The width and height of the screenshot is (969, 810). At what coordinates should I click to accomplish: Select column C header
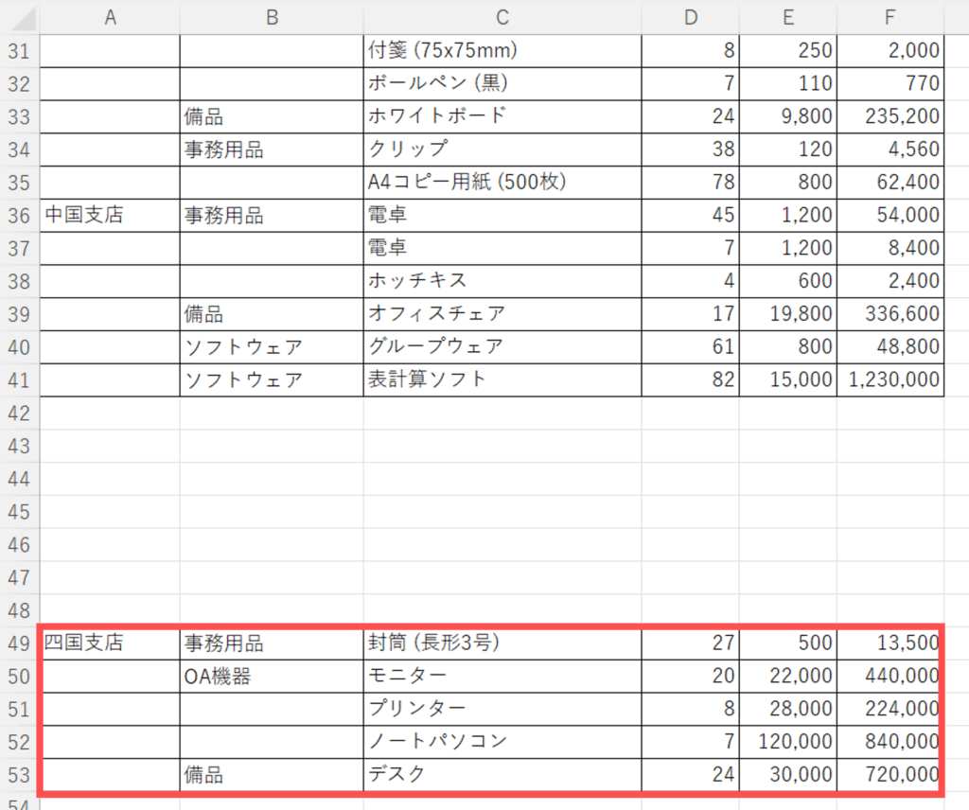pyautogui.click(x=502, y=17)
